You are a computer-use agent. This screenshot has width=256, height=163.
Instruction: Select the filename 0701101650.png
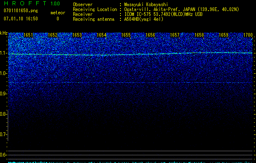pos(21,11)
